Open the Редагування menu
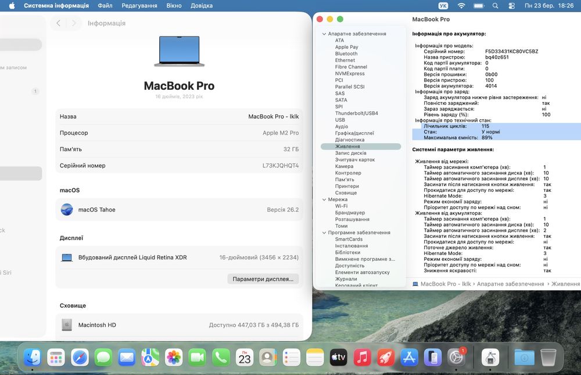Screen dimensions: 581x375 pyautogui.click(x=139, y=6)
